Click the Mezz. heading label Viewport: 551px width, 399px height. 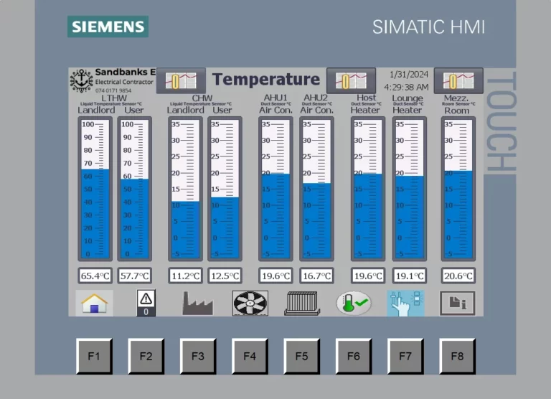point(456,98)
